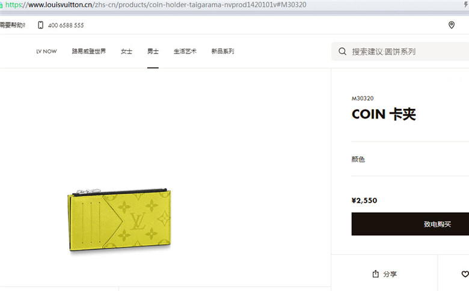Select the 女士 navigation tab
The width and height of the screenshot is (469, 291).
click(126, 52)
